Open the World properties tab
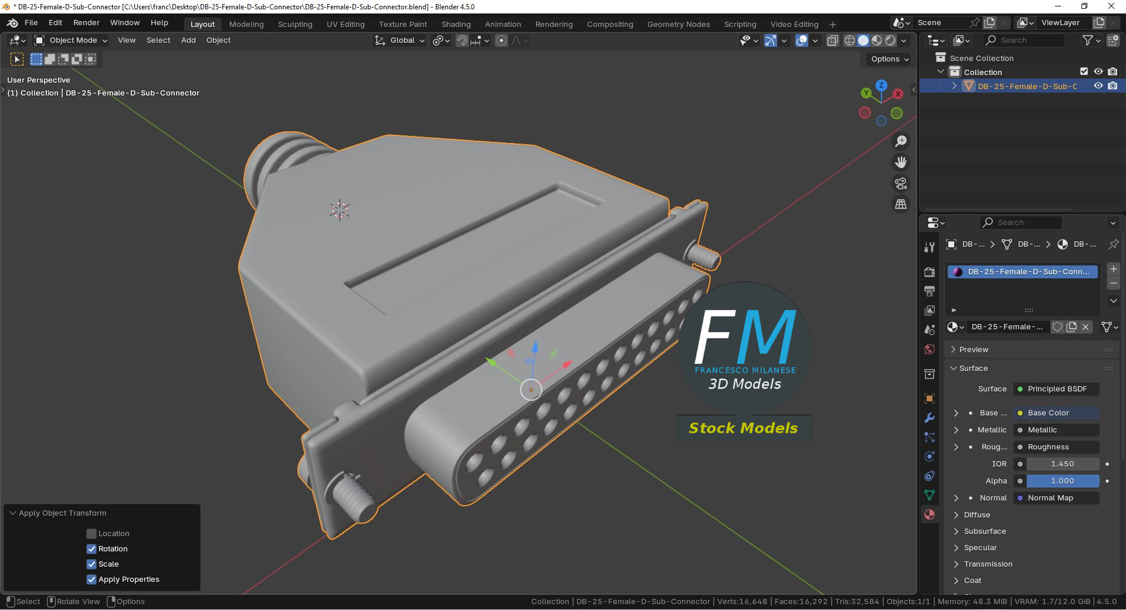The image size is (1126, 610). click(x=930, y=349)
